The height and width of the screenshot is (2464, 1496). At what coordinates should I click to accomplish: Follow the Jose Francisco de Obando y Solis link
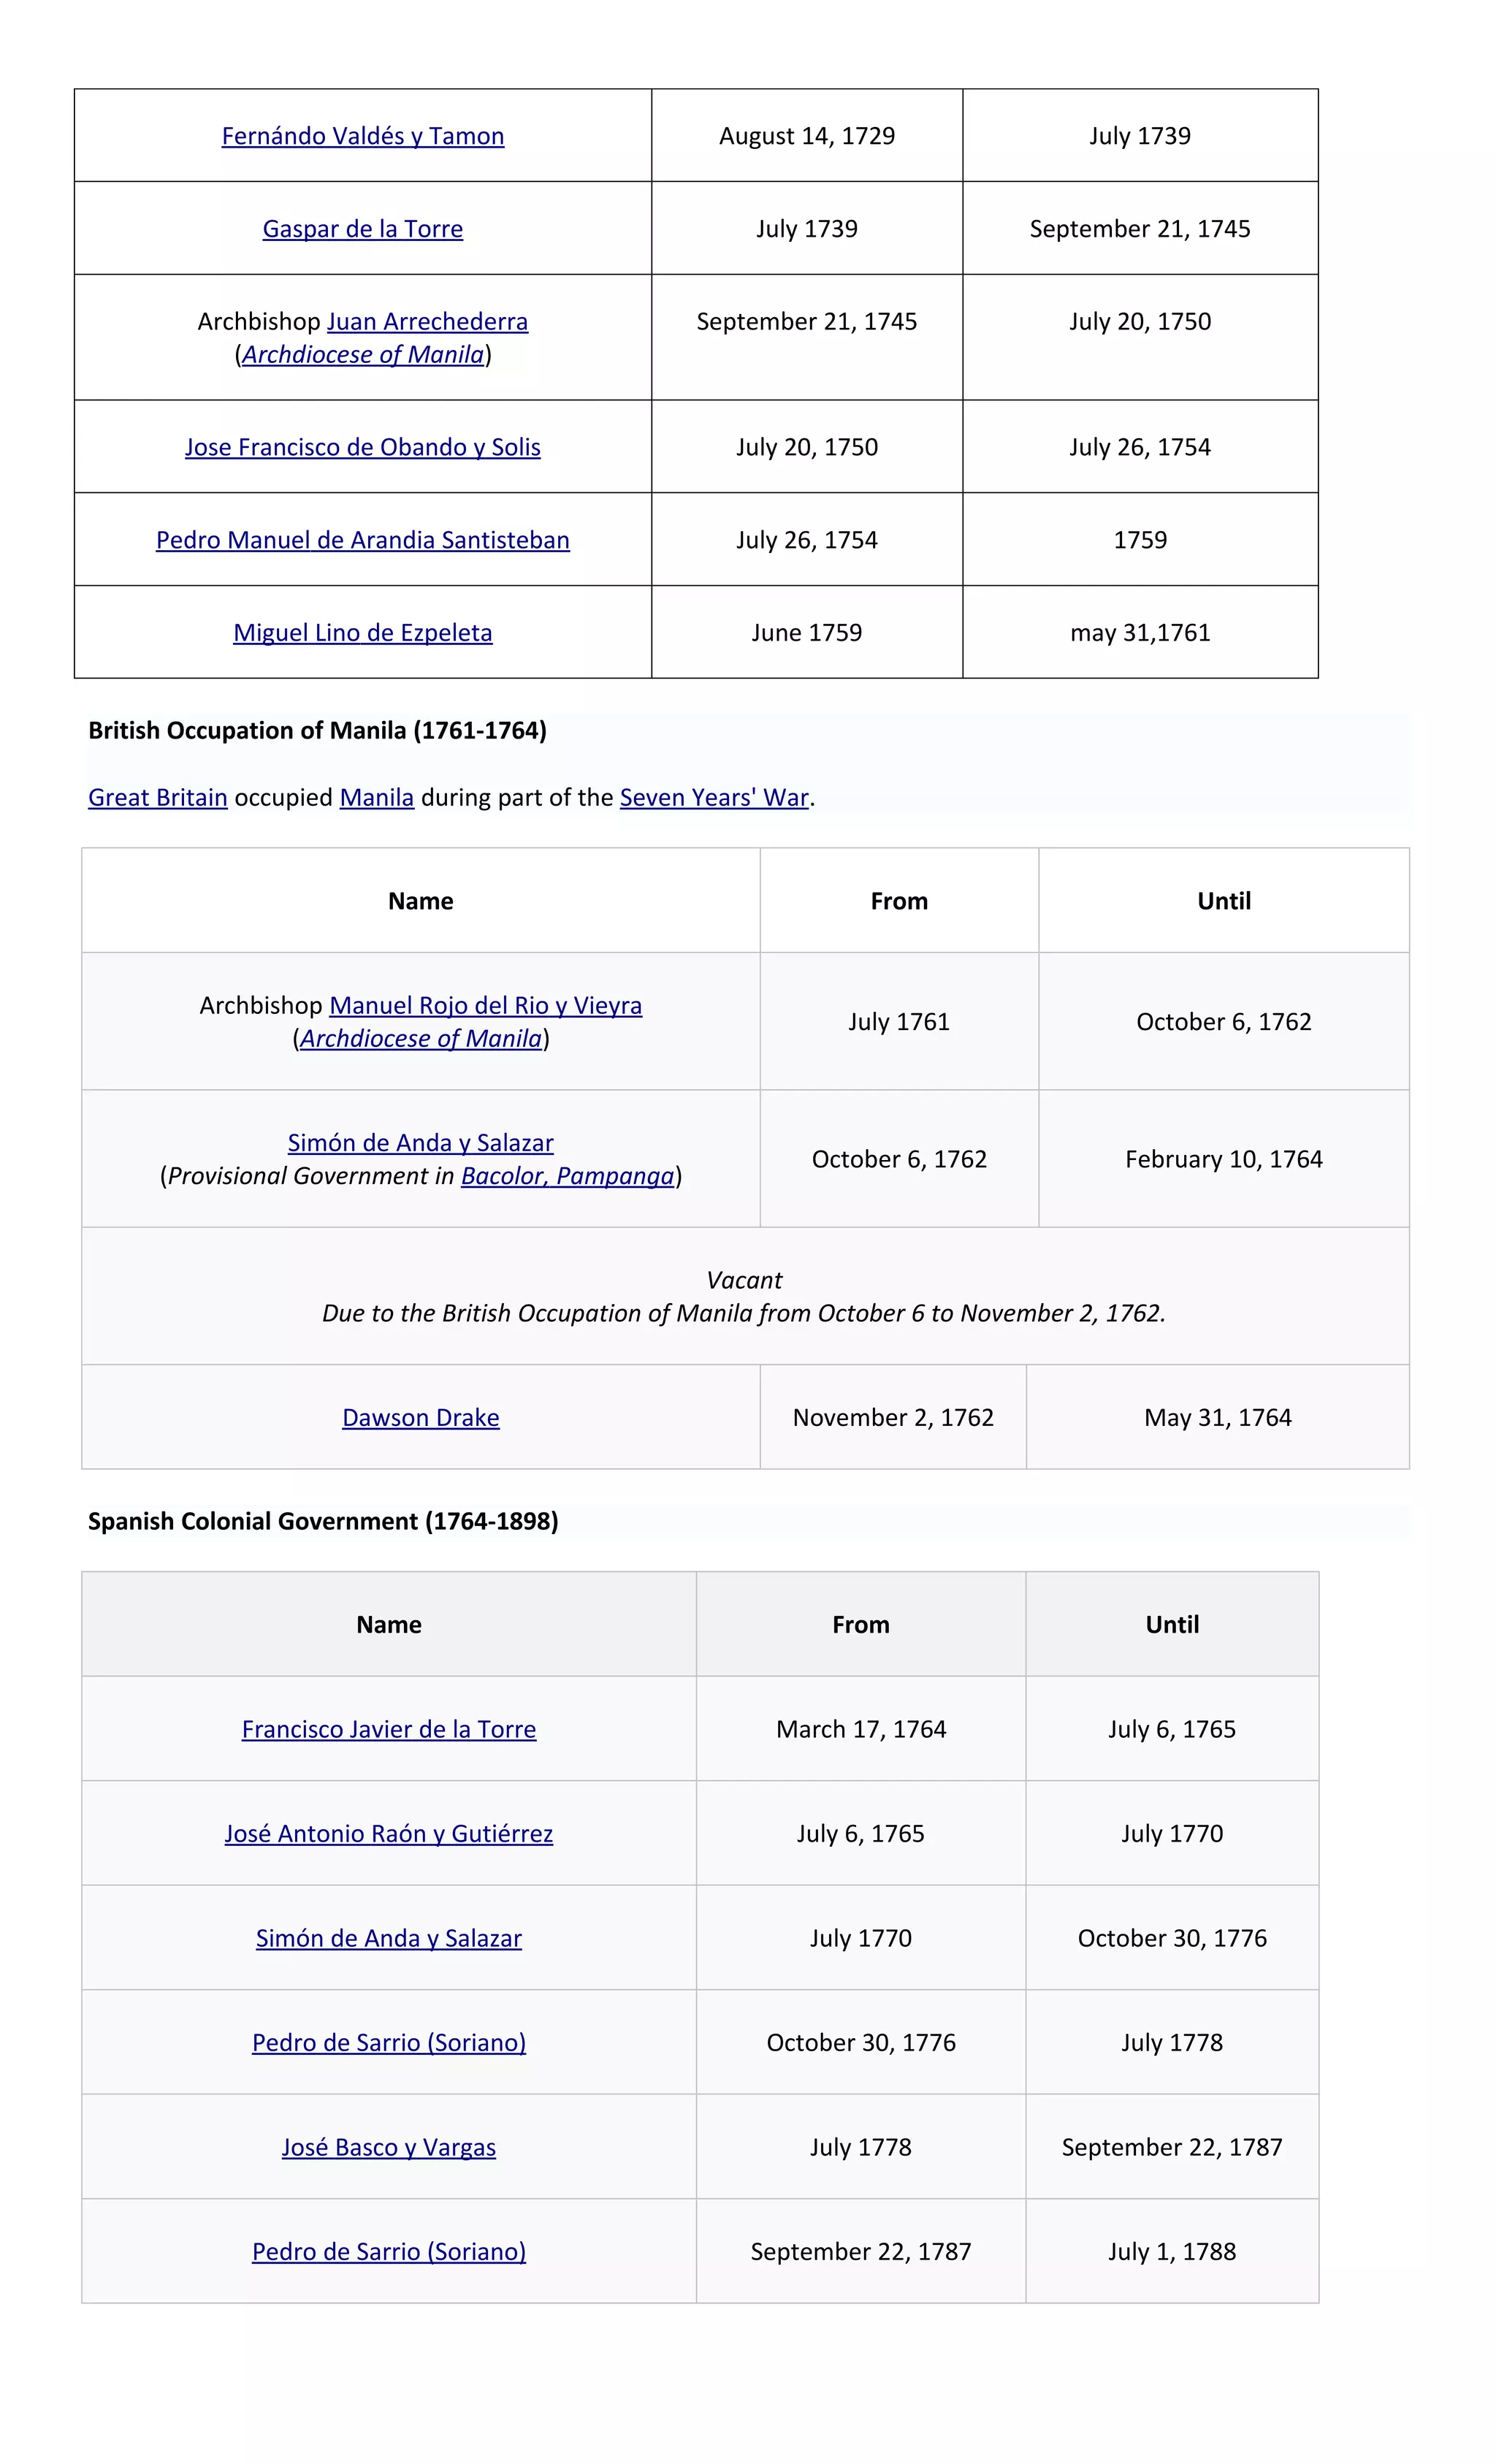tap(362, 447)
